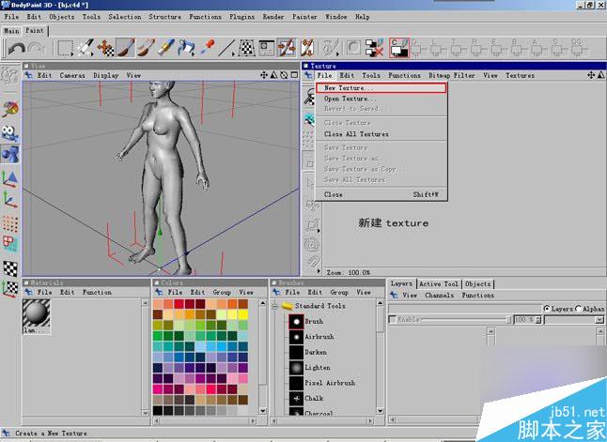Click scroll down arrow in Brushes panel
This screenshot has height=442, width=607.
pyautogui.click(x=381, y=411)
